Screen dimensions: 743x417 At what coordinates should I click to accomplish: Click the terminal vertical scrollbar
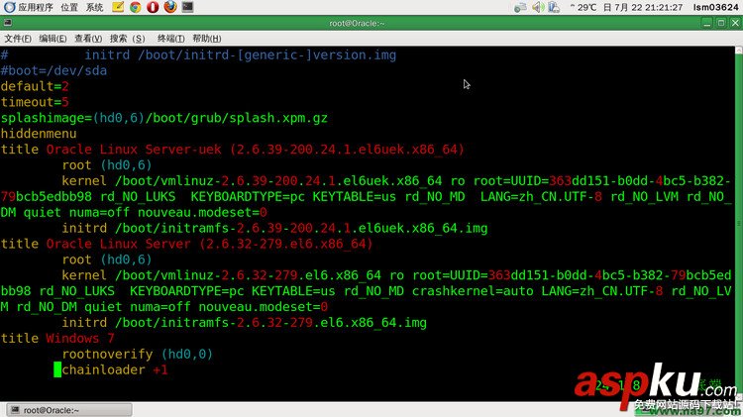click(739, 224)
